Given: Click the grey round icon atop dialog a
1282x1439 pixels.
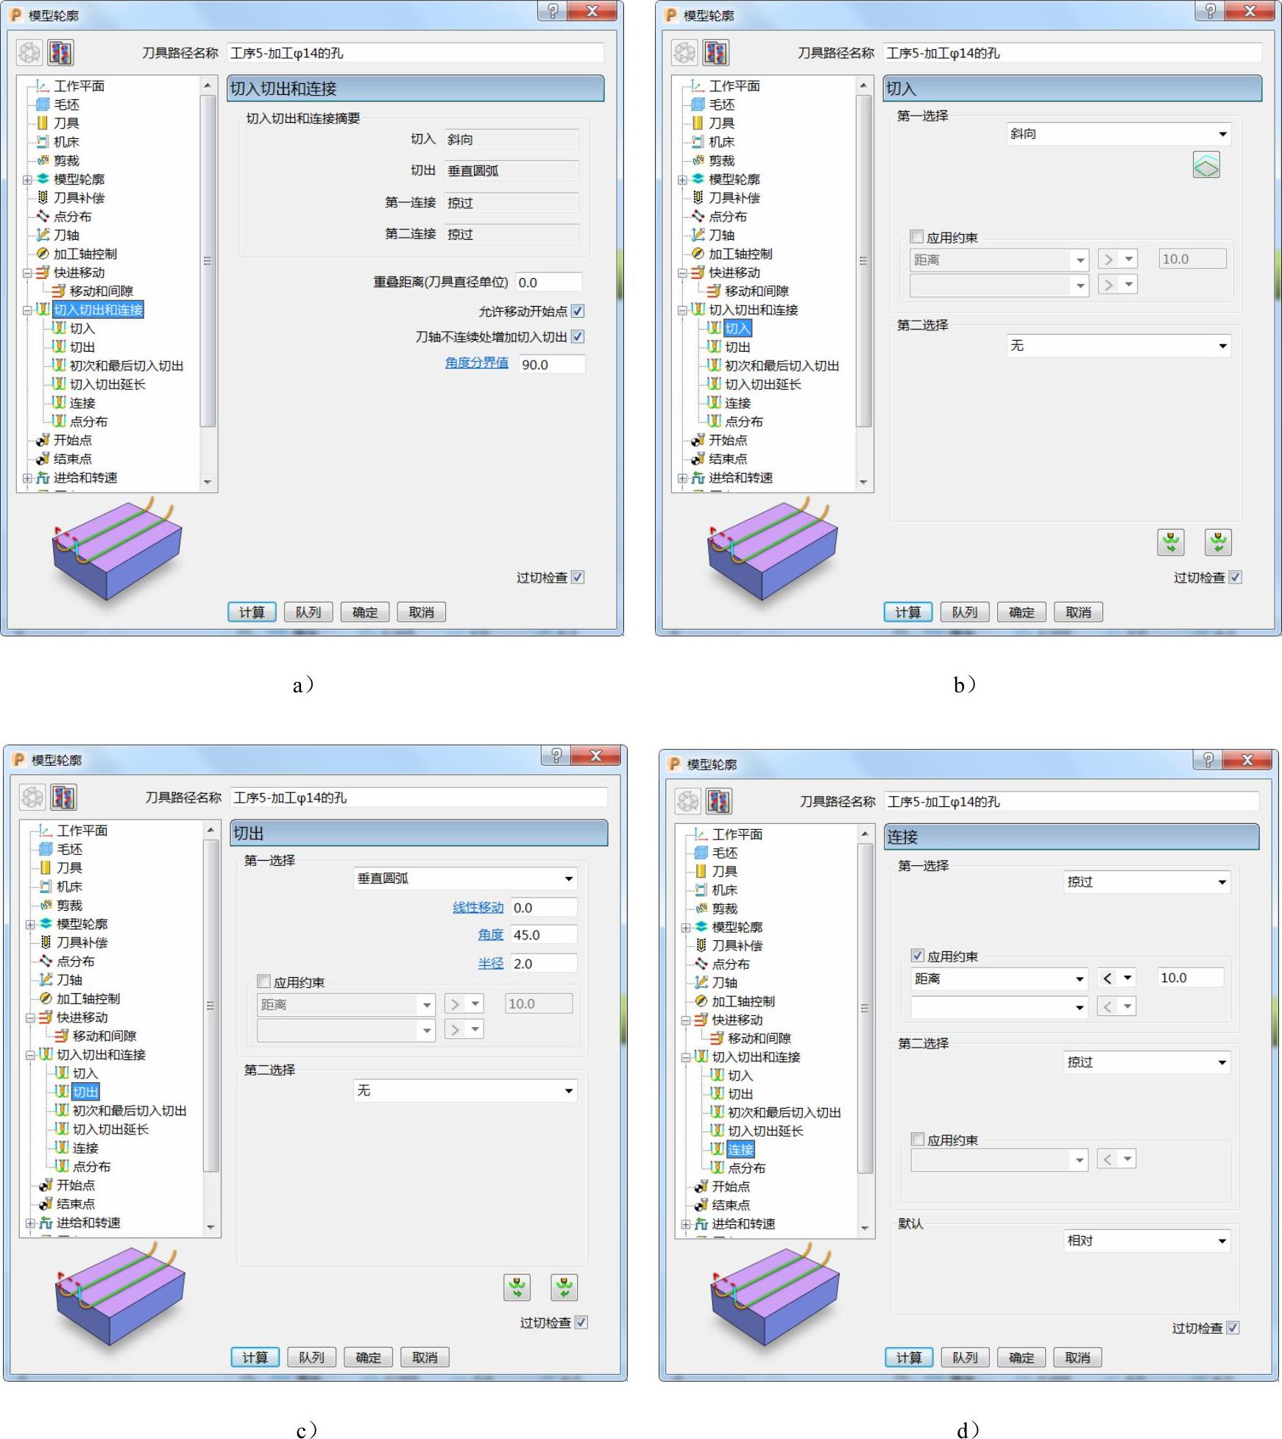Looking at the screenshot, I should click(30, 53).
